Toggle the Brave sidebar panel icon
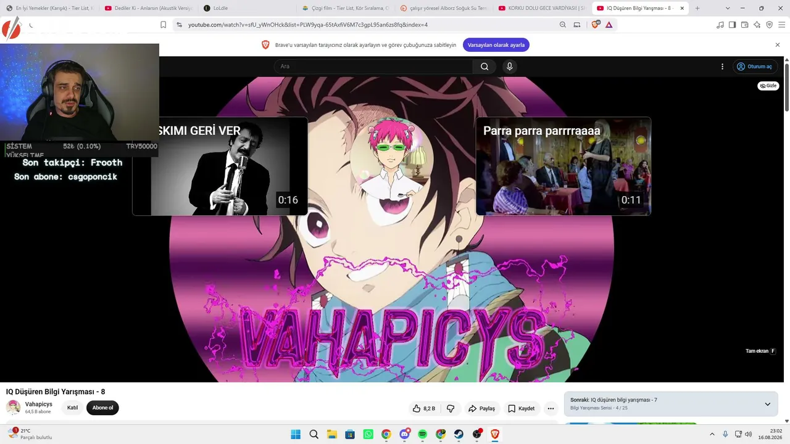The width and height of the screenshot is (790, 444). pyautogui.click(x=733, y=25)
